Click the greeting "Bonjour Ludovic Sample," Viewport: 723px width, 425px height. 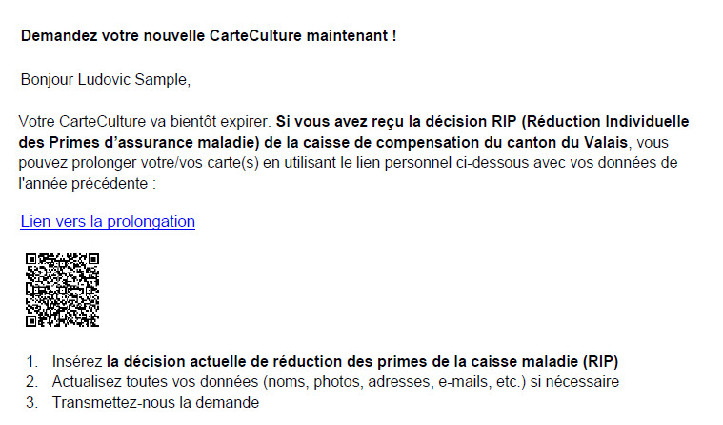pyautogui.click(x=105, y=80)
